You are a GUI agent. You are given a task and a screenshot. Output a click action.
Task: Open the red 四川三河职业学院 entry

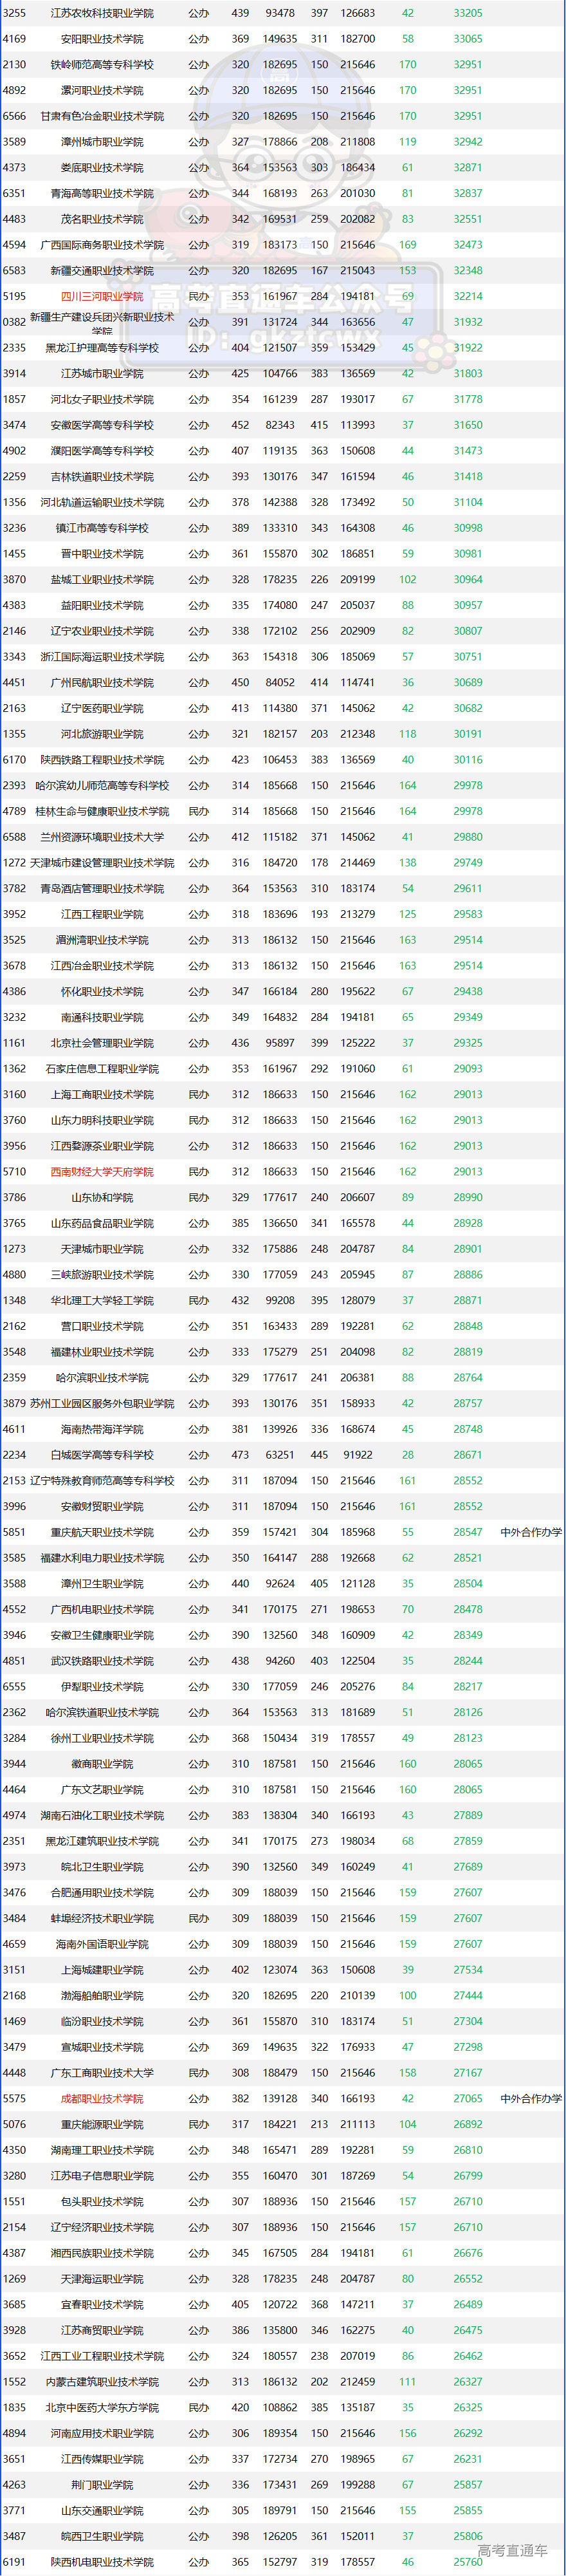[102, 297]
